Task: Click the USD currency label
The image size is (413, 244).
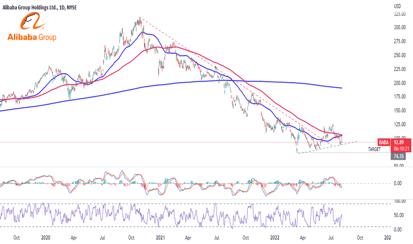Action: click(x=397, y=6)
